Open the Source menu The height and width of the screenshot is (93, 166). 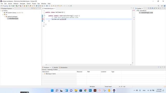[10, 4]
